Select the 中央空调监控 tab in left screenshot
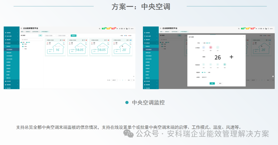The image size is (278, 145). click(x=45, y=32)
